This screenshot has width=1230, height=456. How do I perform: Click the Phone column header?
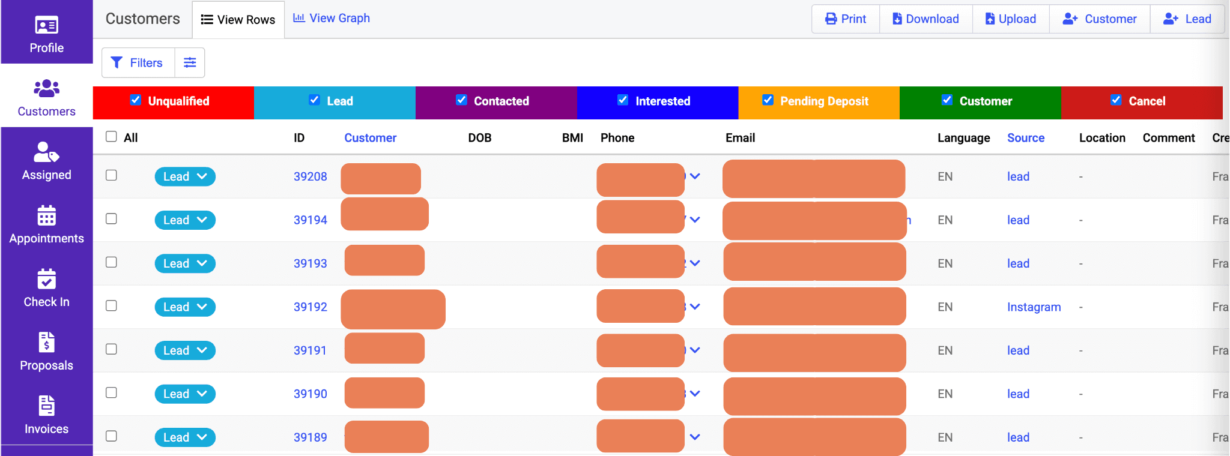pos(617,138)
